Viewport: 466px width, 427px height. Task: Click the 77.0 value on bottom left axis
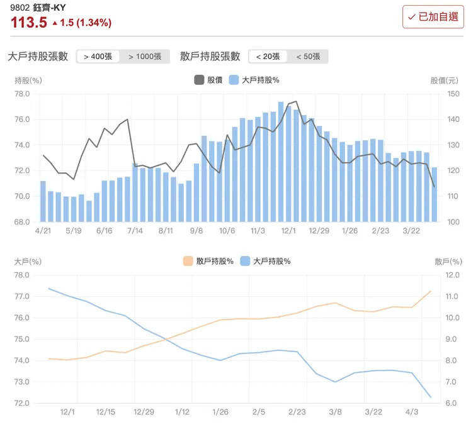(x=22, y=296)
